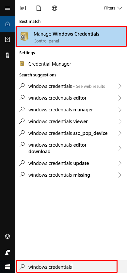Click the search box with 'windows credentials'
This screenshot has height=273, width=127.
[67, 266]
